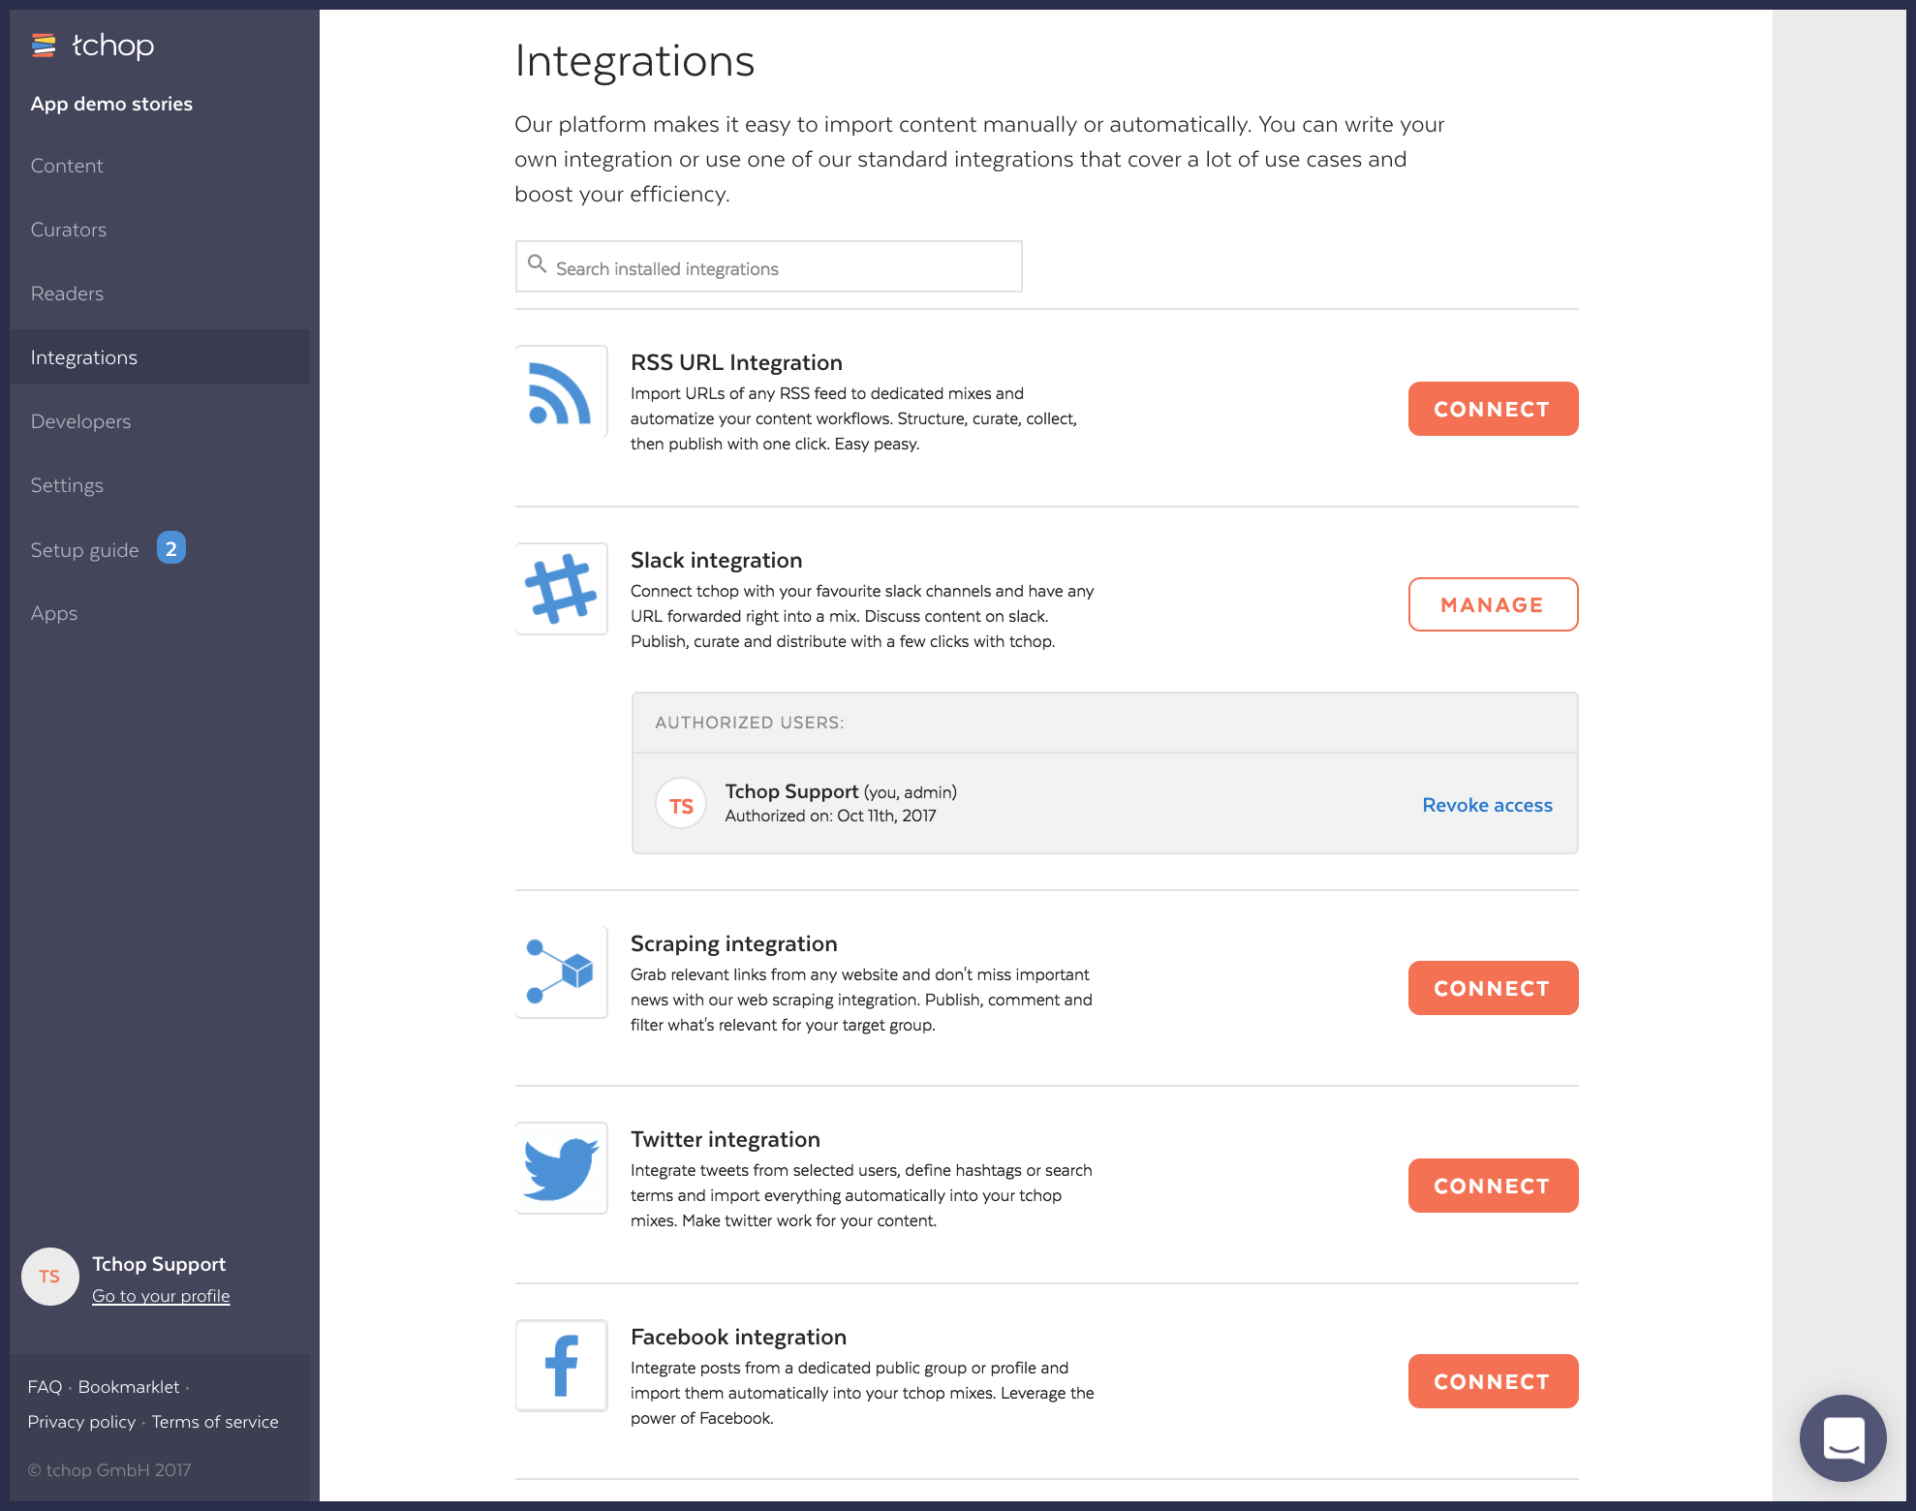Image resolution: width=1916 pixels, height=1511 pixels.
Task: Click the Scraping integration icon
Action: pyautogui.click(x=561, y=971)
